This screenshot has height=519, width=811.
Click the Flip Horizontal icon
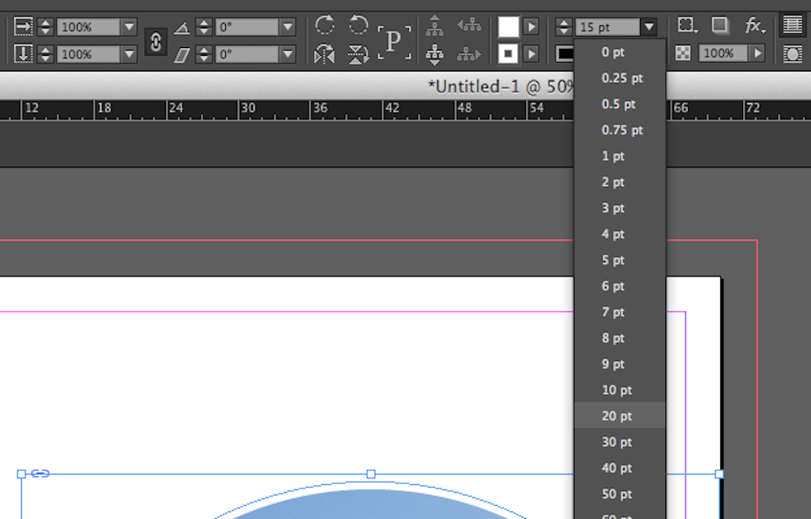(325, 55)
